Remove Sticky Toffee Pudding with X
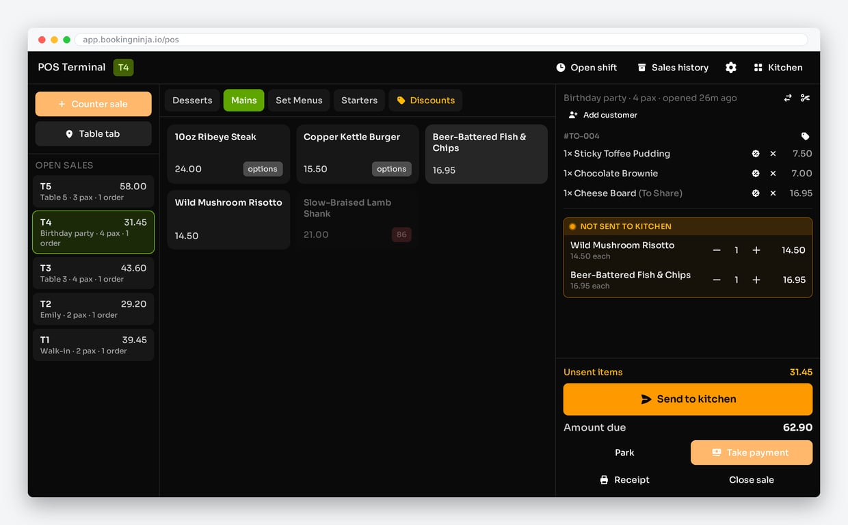Image resolution: width=848 pixels, height=525 pixels. pyautogui.click(x=773, y=154)
